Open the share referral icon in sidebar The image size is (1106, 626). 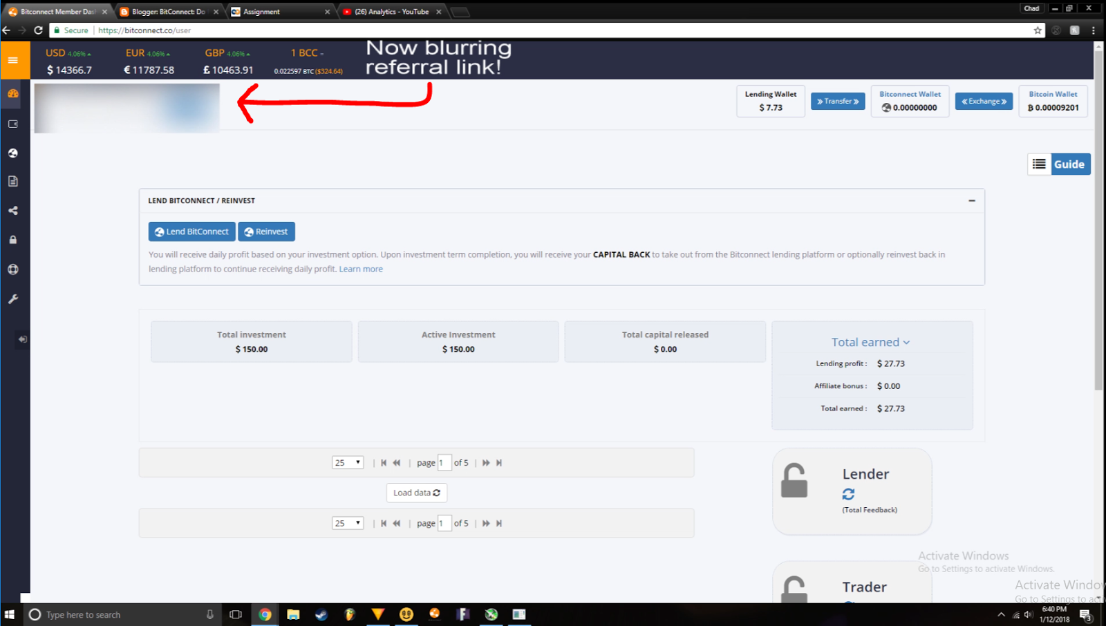(13, 211)
